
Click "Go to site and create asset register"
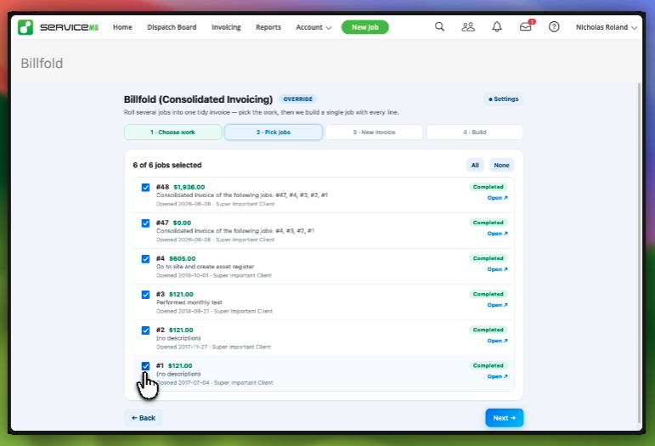(x=205, y=267)
